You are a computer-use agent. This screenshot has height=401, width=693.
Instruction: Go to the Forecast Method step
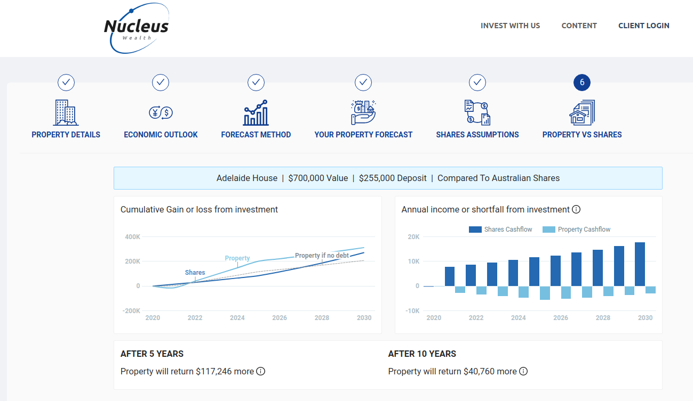pyautogui.click(x=256, y=135)
